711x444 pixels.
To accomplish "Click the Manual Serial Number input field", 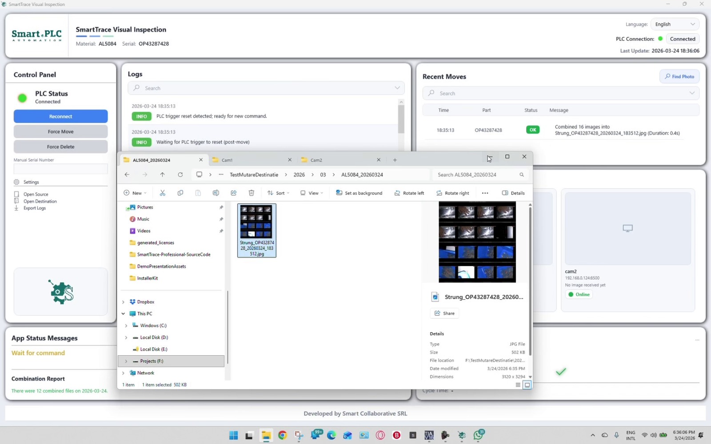I will pos(60,169).
